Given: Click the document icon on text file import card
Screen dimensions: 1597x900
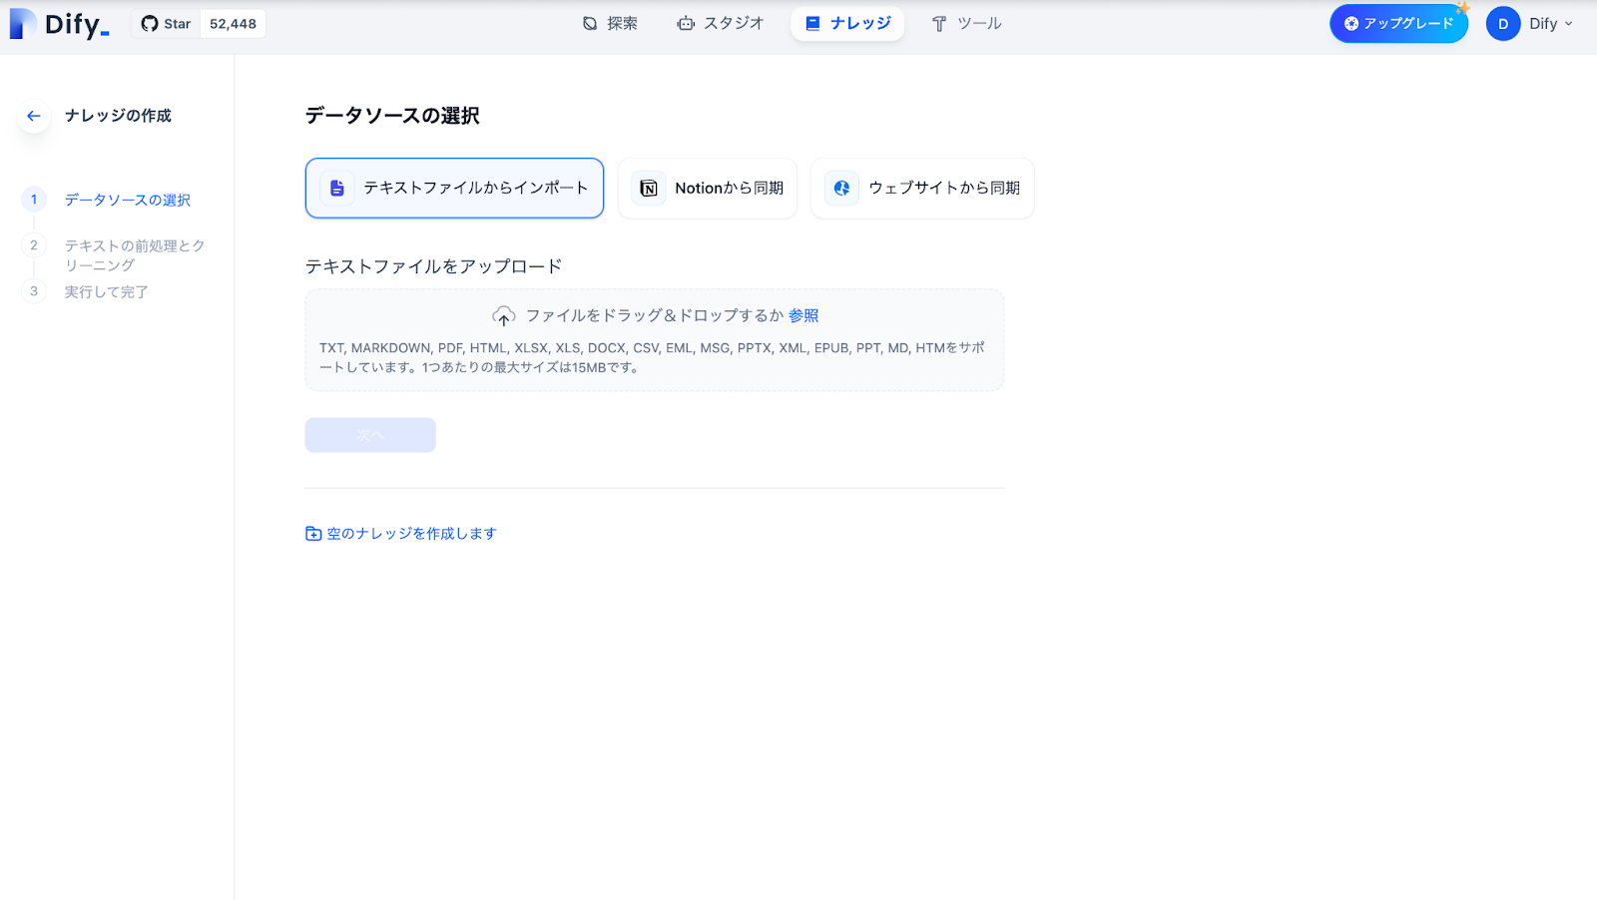Looking at the screenshot, I should coord(336,187).
